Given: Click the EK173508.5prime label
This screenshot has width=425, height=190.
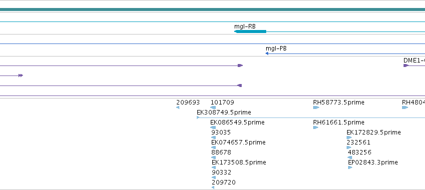Looking at the screenshot, I should click(239, 162).
